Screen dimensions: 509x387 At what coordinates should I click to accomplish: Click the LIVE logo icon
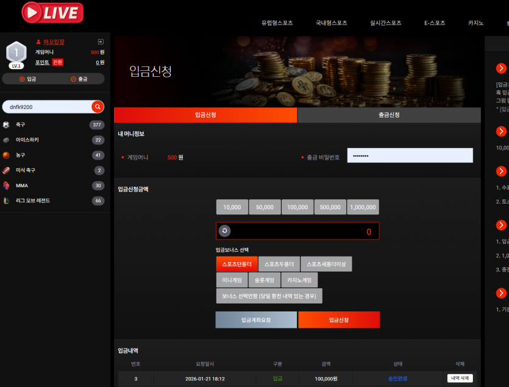tap(52, 13)
